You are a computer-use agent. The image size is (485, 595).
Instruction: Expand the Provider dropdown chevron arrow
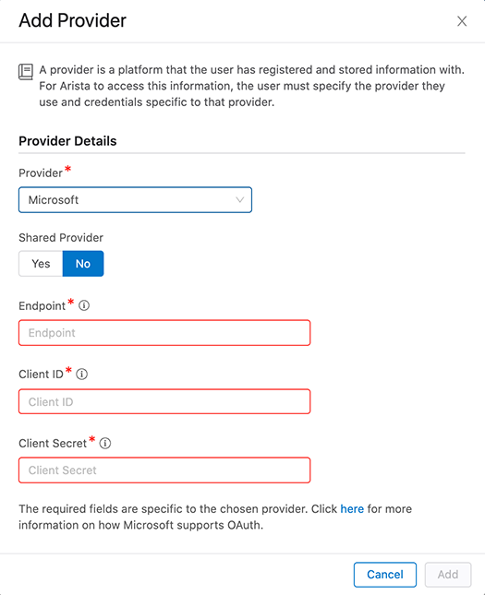pos(240,199)
